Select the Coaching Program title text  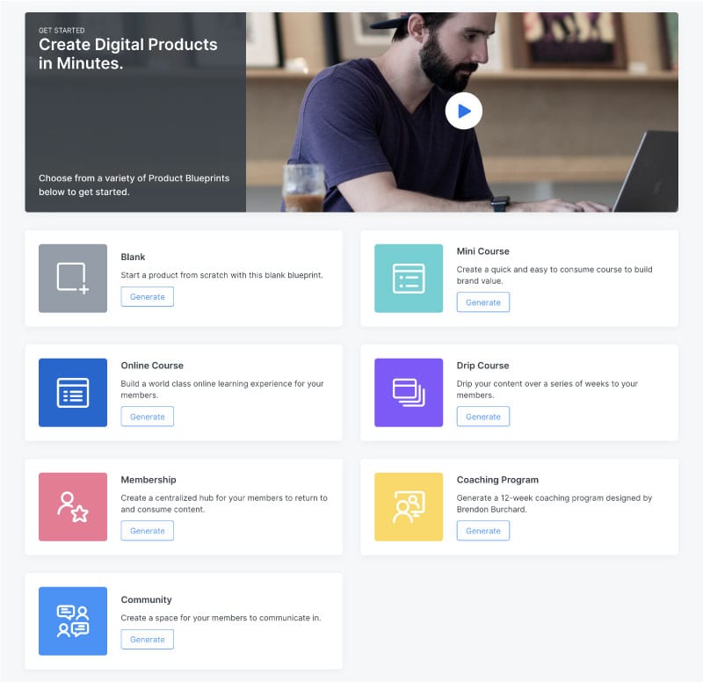click(497, 480)
